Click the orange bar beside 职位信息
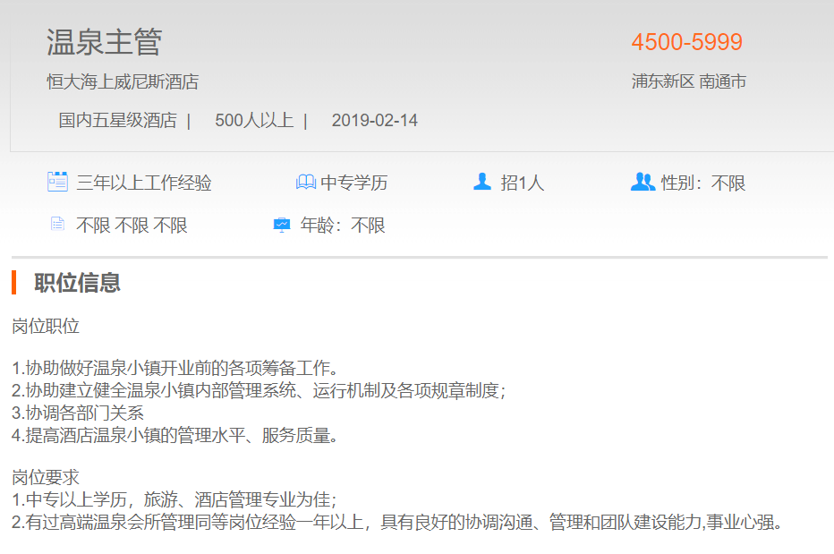The height and width of the screenshot is (554, 834). pos(14,282)
